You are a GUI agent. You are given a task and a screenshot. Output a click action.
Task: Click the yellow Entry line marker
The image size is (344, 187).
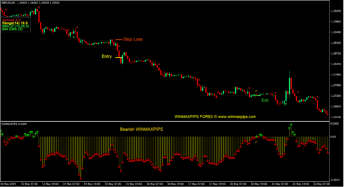(x=119, y=57)
